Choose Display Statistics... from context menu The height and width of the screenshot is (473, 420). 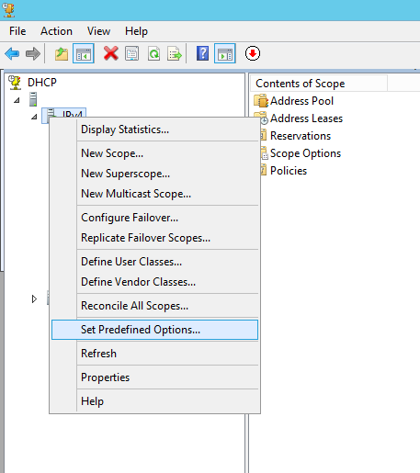pos(155,130)
